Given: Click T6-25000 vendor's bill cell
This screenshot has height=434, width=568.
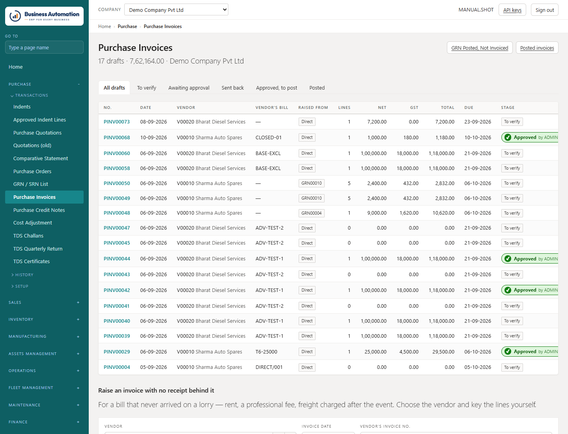Looking at the screenshot, I should [266, 352].
